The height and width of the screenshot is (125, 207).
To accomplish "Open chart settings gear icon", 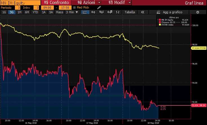I will pyautogui.click(x=198, y=12).
